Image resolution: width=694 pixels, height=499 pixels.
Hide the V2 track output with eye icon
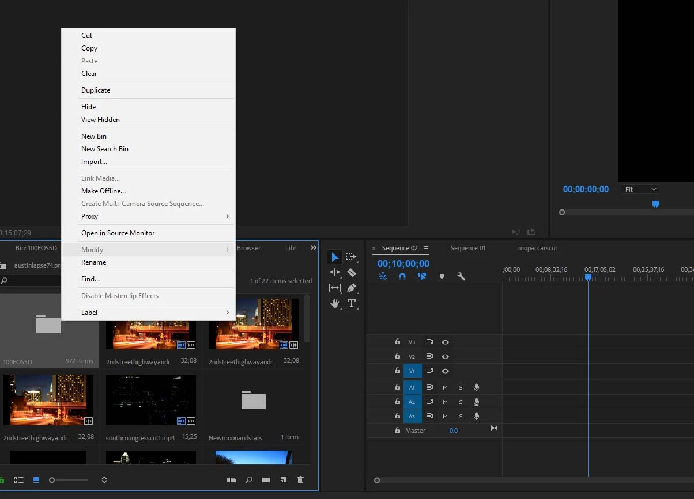tap(445, 356)
